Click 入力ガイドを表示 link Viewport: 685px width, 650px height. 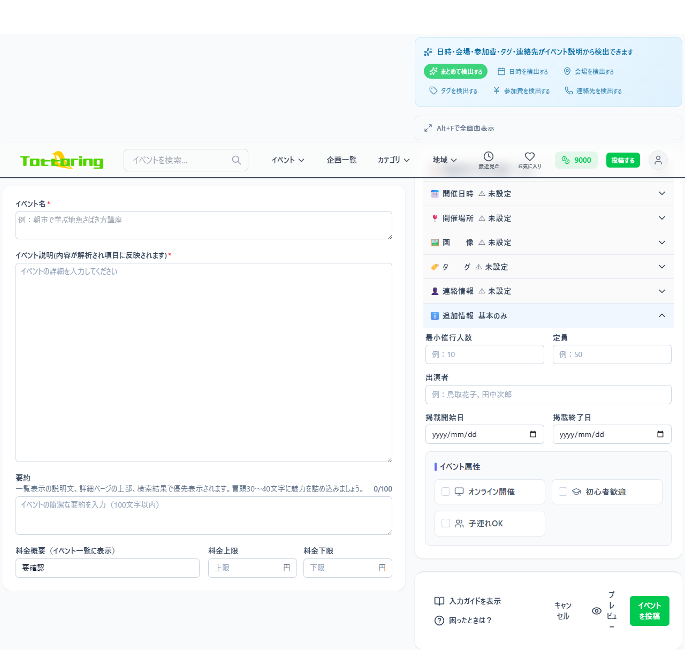tap(468, 601)
